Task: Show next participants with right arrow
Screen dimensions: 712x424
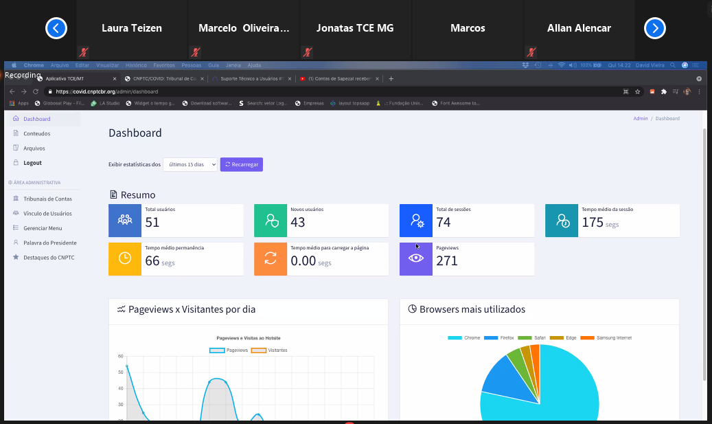Action: point(655,28)
